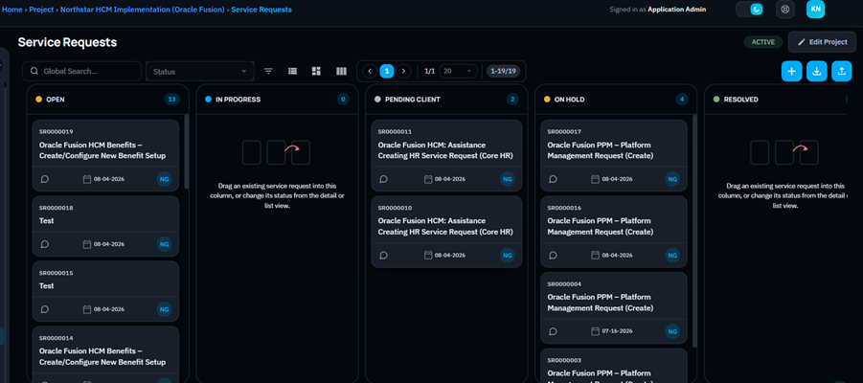Open comments on SR0000004 card

pyautogui.click(x=553, y=331)
